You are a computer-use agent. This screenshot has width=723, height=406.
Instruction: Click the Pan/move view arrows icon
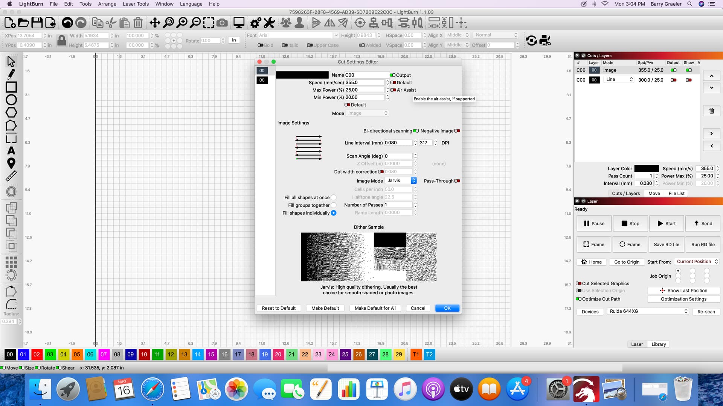(155, 23)
